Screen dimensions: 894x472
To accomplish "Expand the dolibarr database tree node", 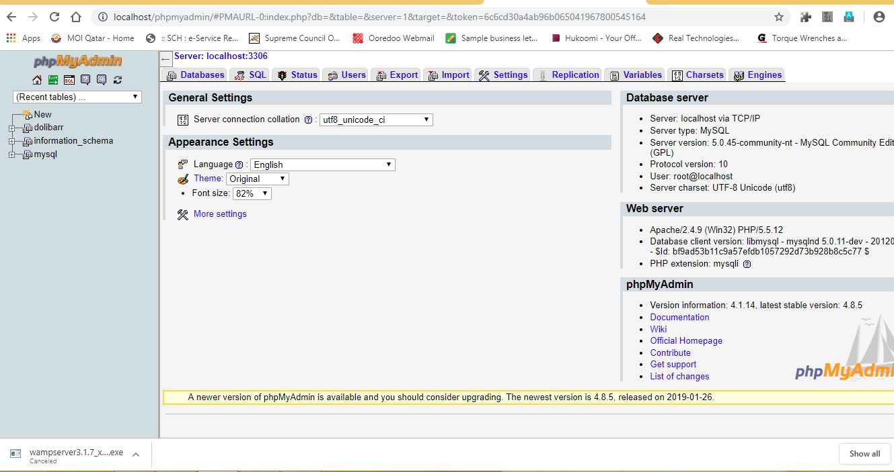I will click(x=11, y=128).
